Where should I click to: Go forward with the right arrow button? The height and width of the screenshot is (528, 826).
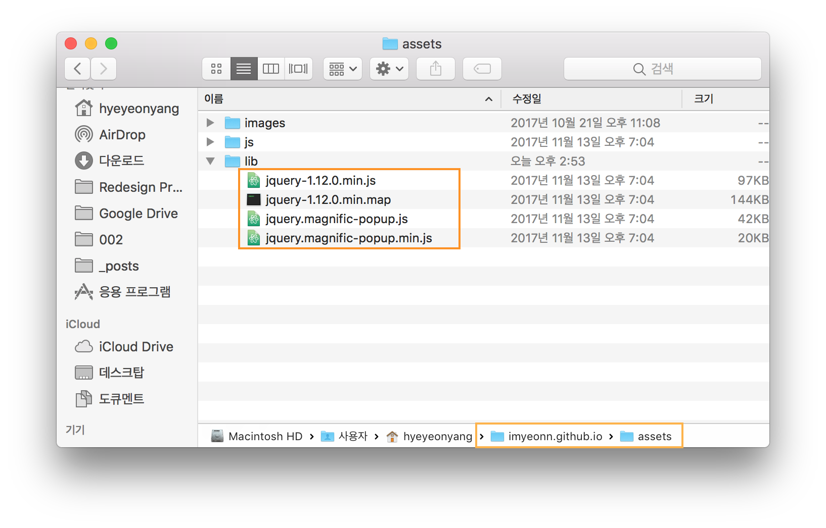pyautogui.click(x=104, y=69)
